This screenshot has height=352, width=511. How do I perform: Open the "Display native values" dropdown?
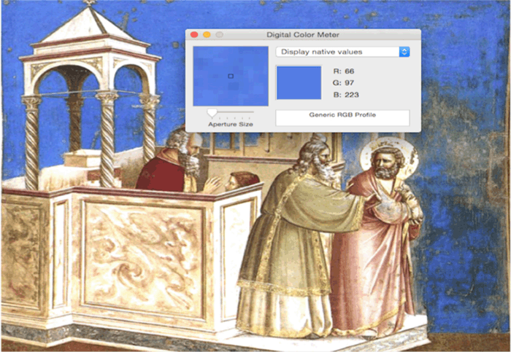(342, 52)
